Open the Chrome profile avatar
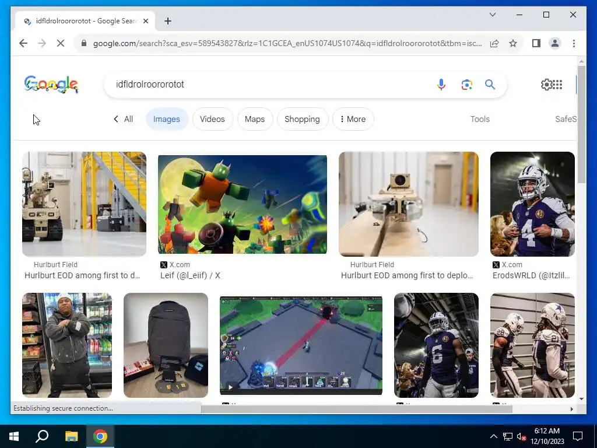597x448 pixels. pyautogui.click(x=555, y=43)
